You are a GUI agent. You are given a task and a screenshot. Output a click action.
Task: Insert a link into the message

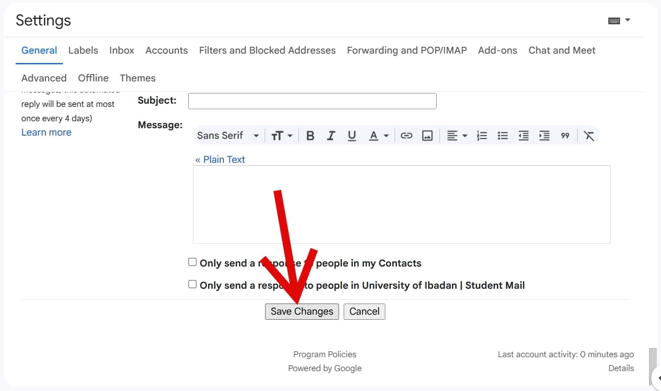tap(406, 135)
